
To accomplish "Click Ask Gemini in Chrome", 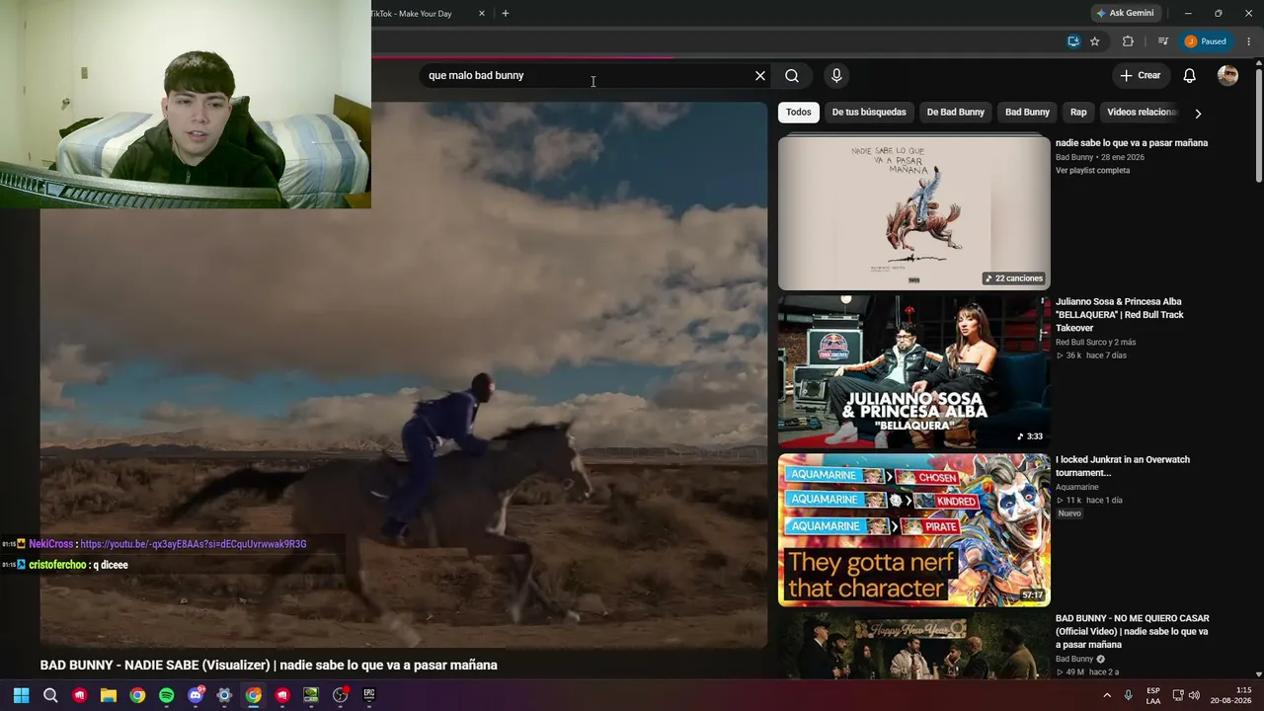I will [1125, 13].
